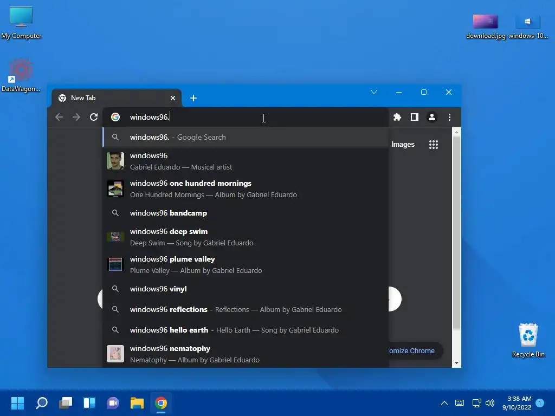Select windows-10 desktop file
The image size is (555, 416).
point(528,27)
